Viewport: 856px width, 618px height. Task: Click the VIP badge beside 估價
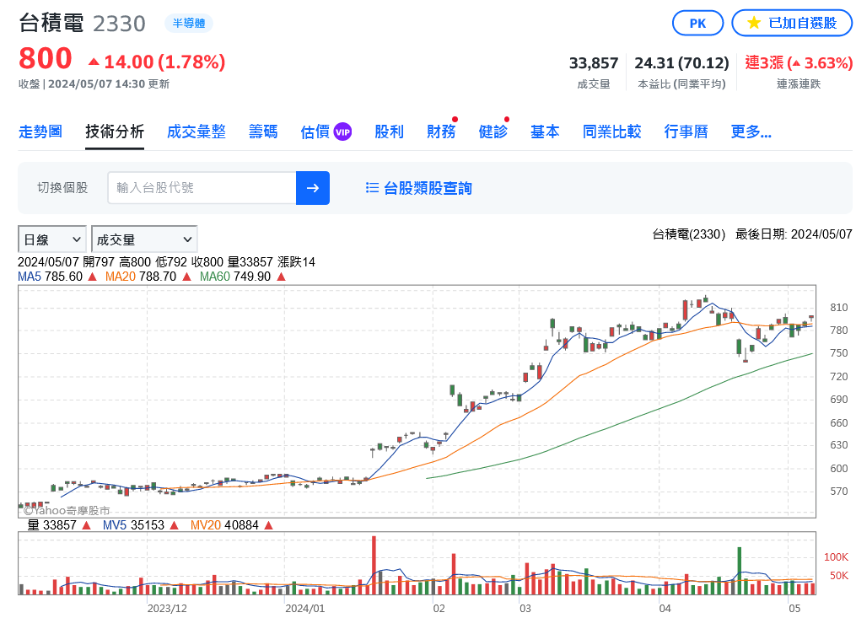pyautogui.click(x=342, y=132)
